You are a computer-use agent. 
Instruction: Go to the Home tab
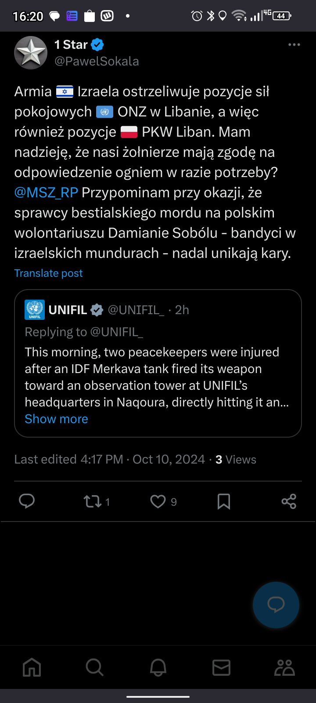(x=32, y=668)
